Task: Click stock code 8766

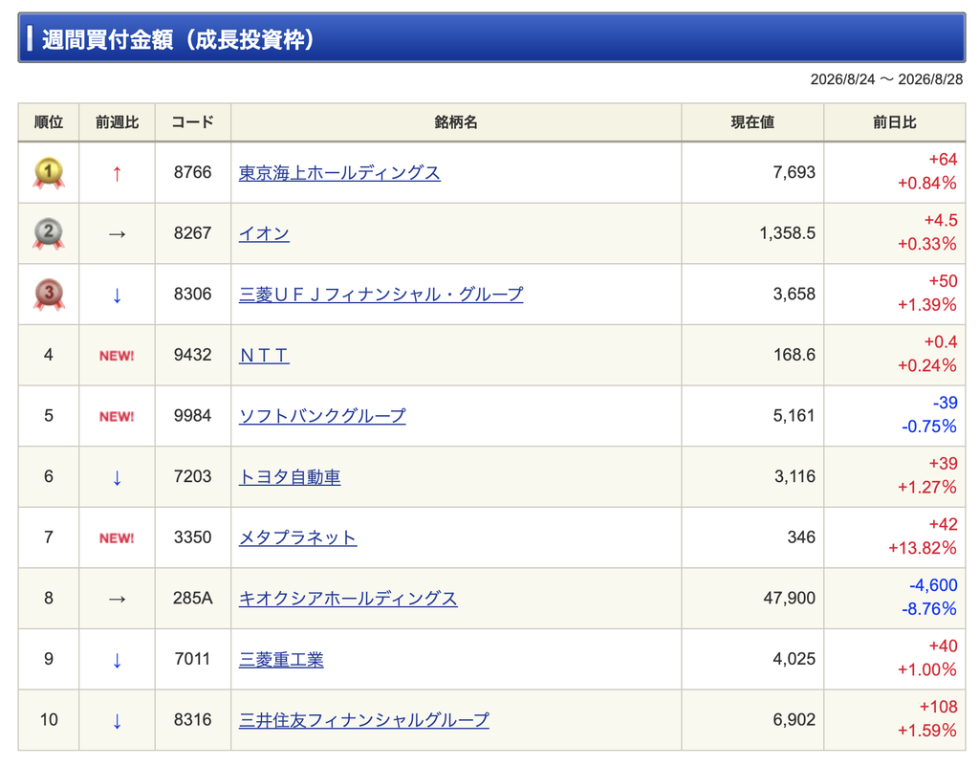Action: (193, 172)
